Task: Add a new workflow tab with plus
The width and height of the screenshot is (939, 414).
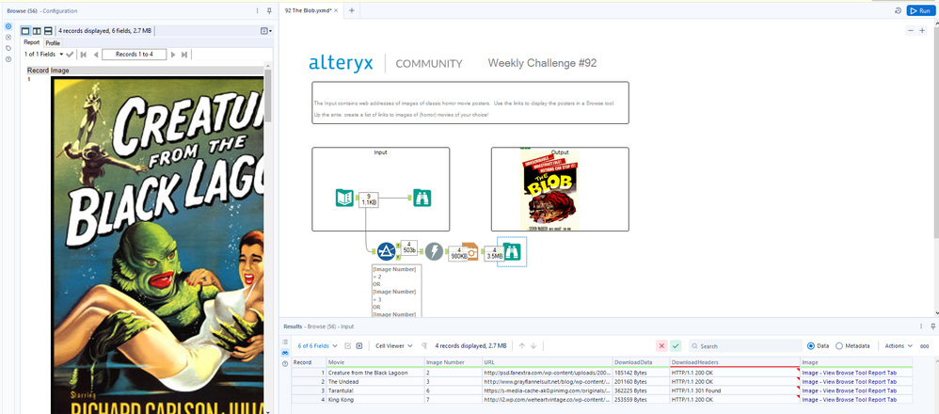Action: (352, 10)
